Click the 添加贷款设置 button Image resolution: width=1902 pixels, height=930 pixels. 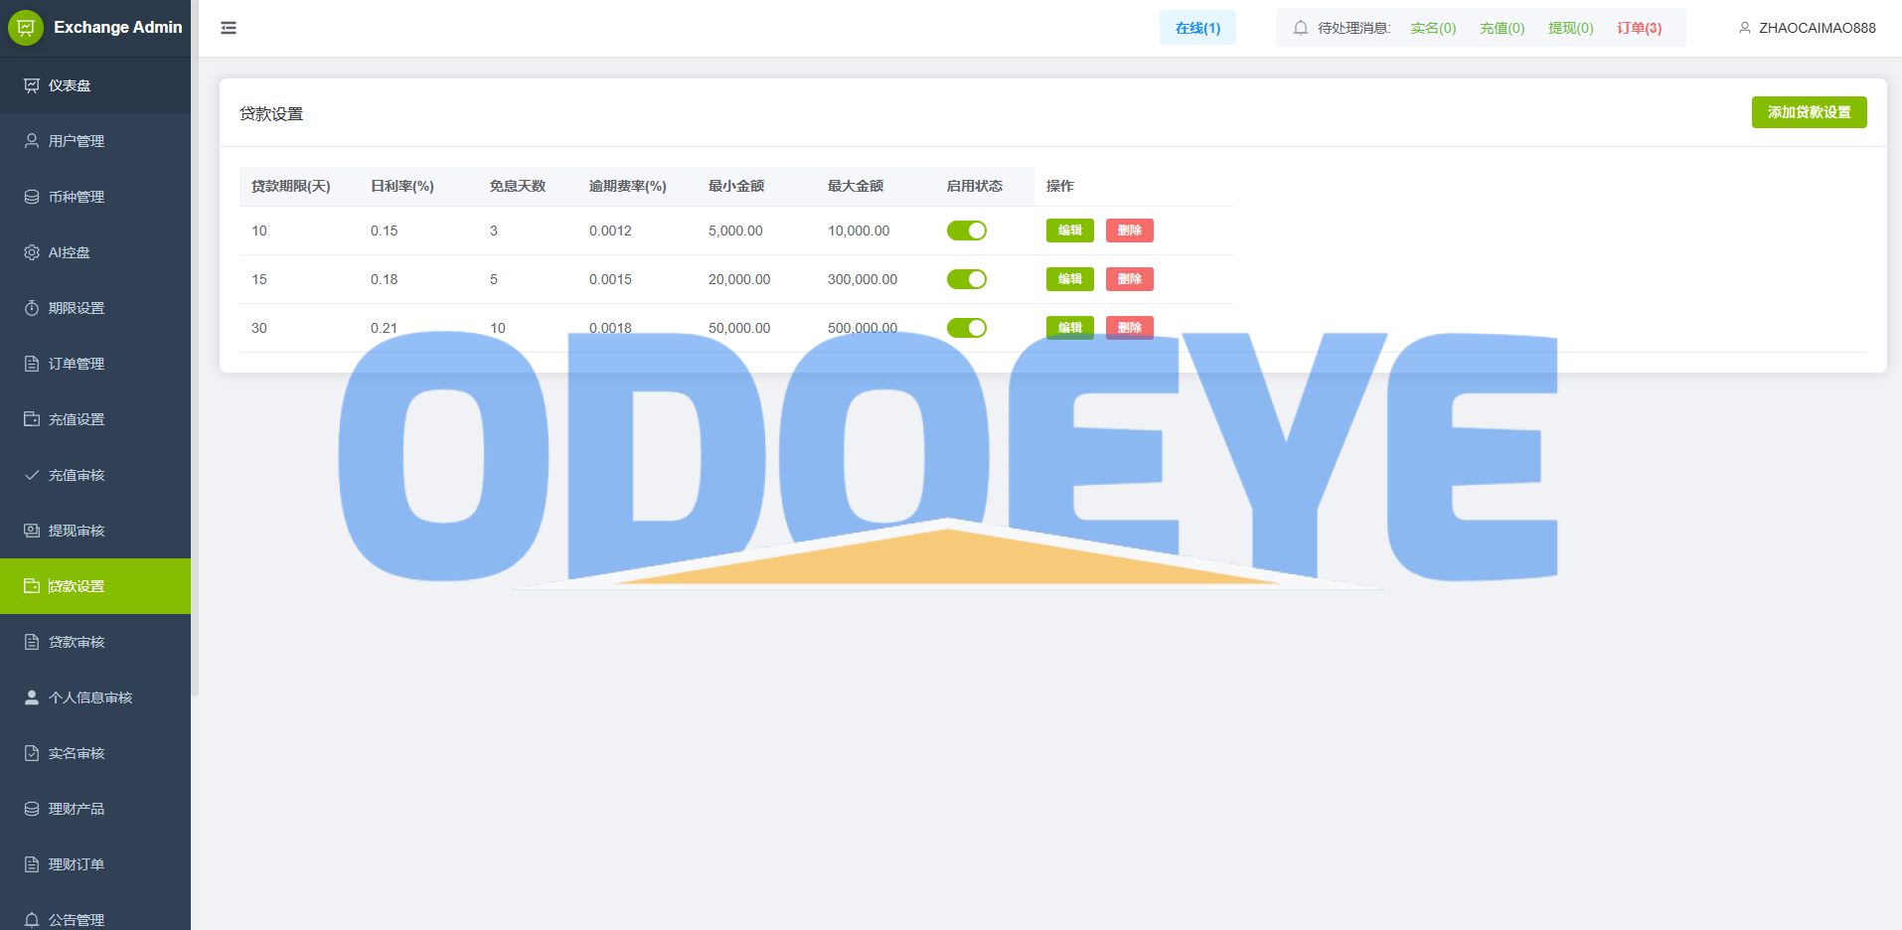click(1808, 112)
